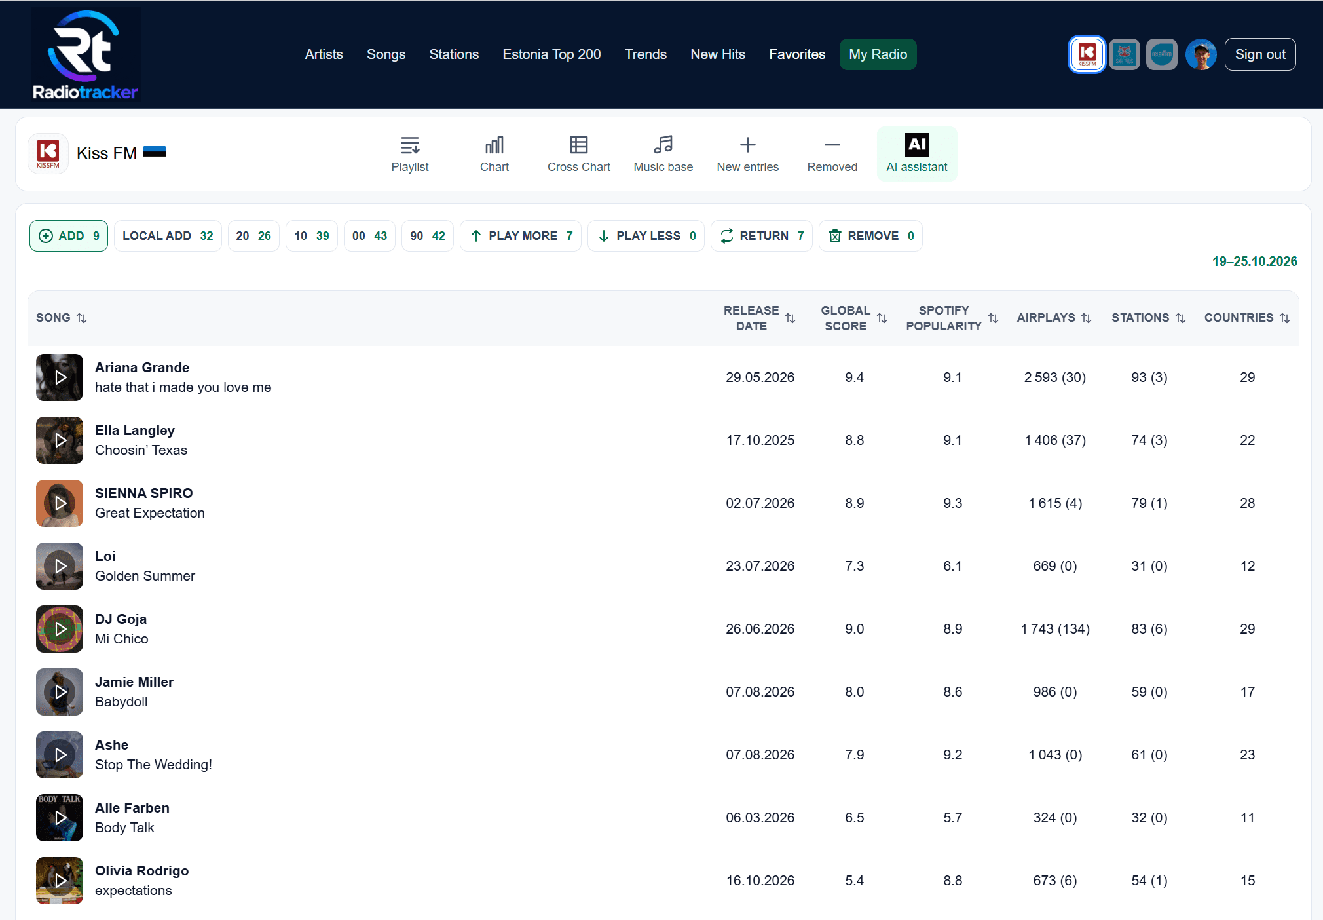Open the AI assistant tab

coord(917,154)
